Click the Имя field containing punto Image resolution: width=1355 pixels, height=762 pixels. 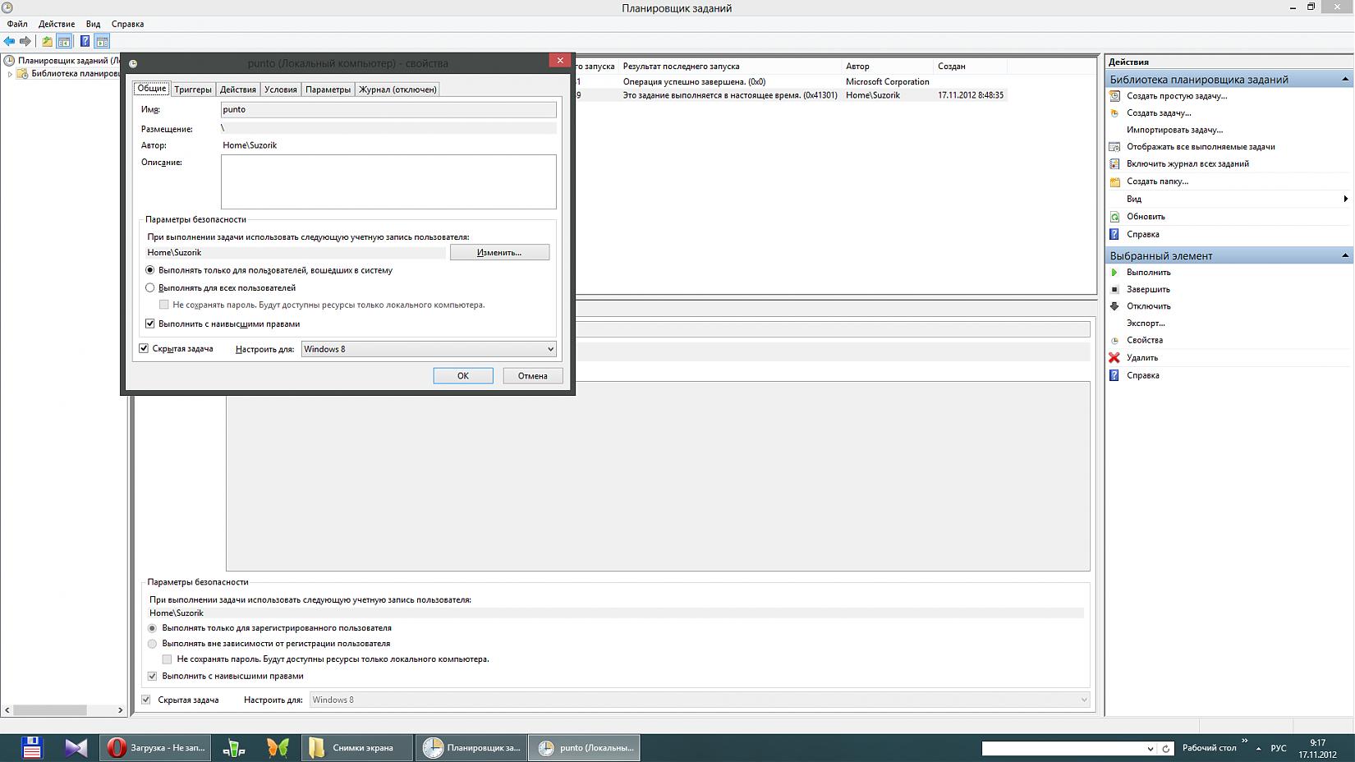pos(388,109)
